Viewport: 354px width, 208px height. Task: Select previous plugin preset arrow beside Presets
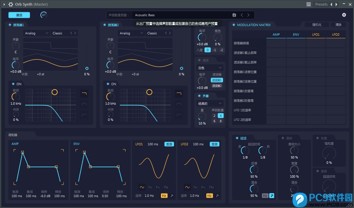pos(331,4)
